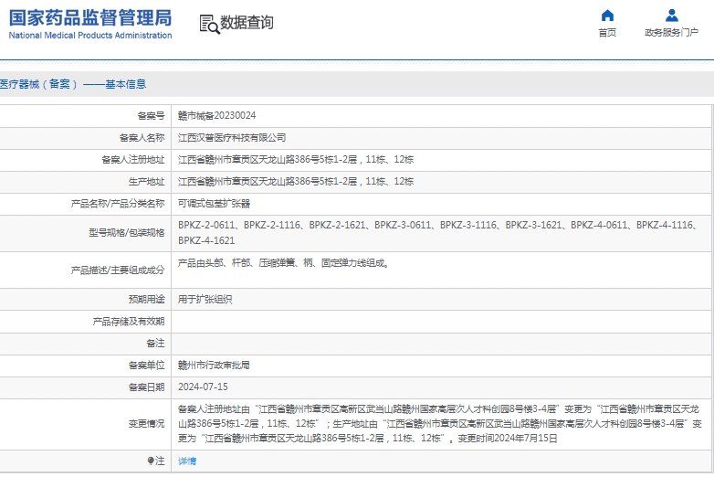Screen dimensions: 714x477
Task: Click the 产品描述/主要组成成分 label
Action: (x=118, y=270)
